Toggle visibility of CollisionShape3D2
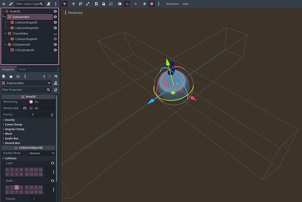This screenshot has width=302, height=202. pyautogui.click(x=55, y=28)
